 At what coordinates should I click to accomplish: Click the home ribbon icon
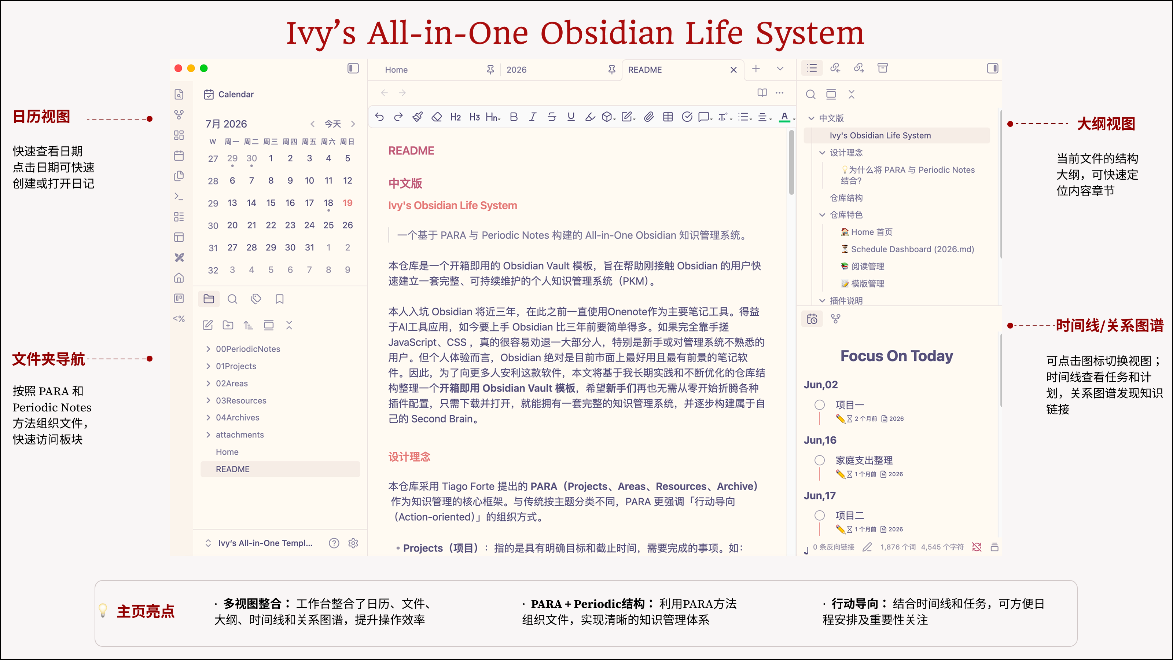pyautogui.click(x=179, y=278)
